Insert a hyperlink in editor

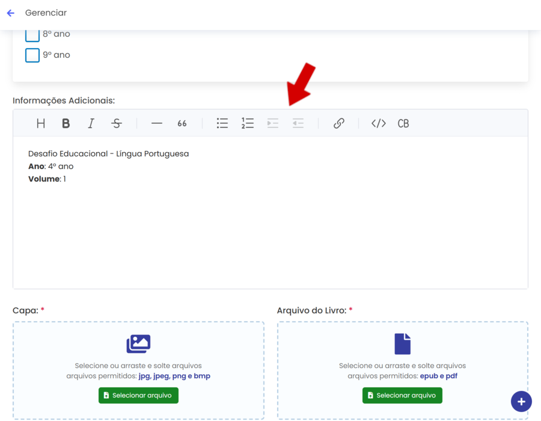click(x=339, y=123)
